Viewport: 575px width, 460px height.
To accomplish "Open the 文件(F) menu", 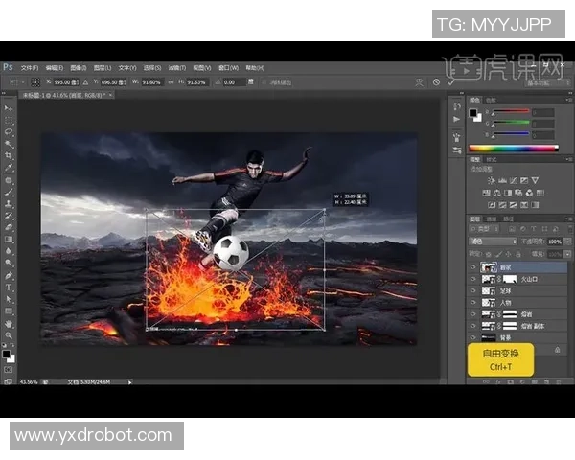I will click(30, 68).
